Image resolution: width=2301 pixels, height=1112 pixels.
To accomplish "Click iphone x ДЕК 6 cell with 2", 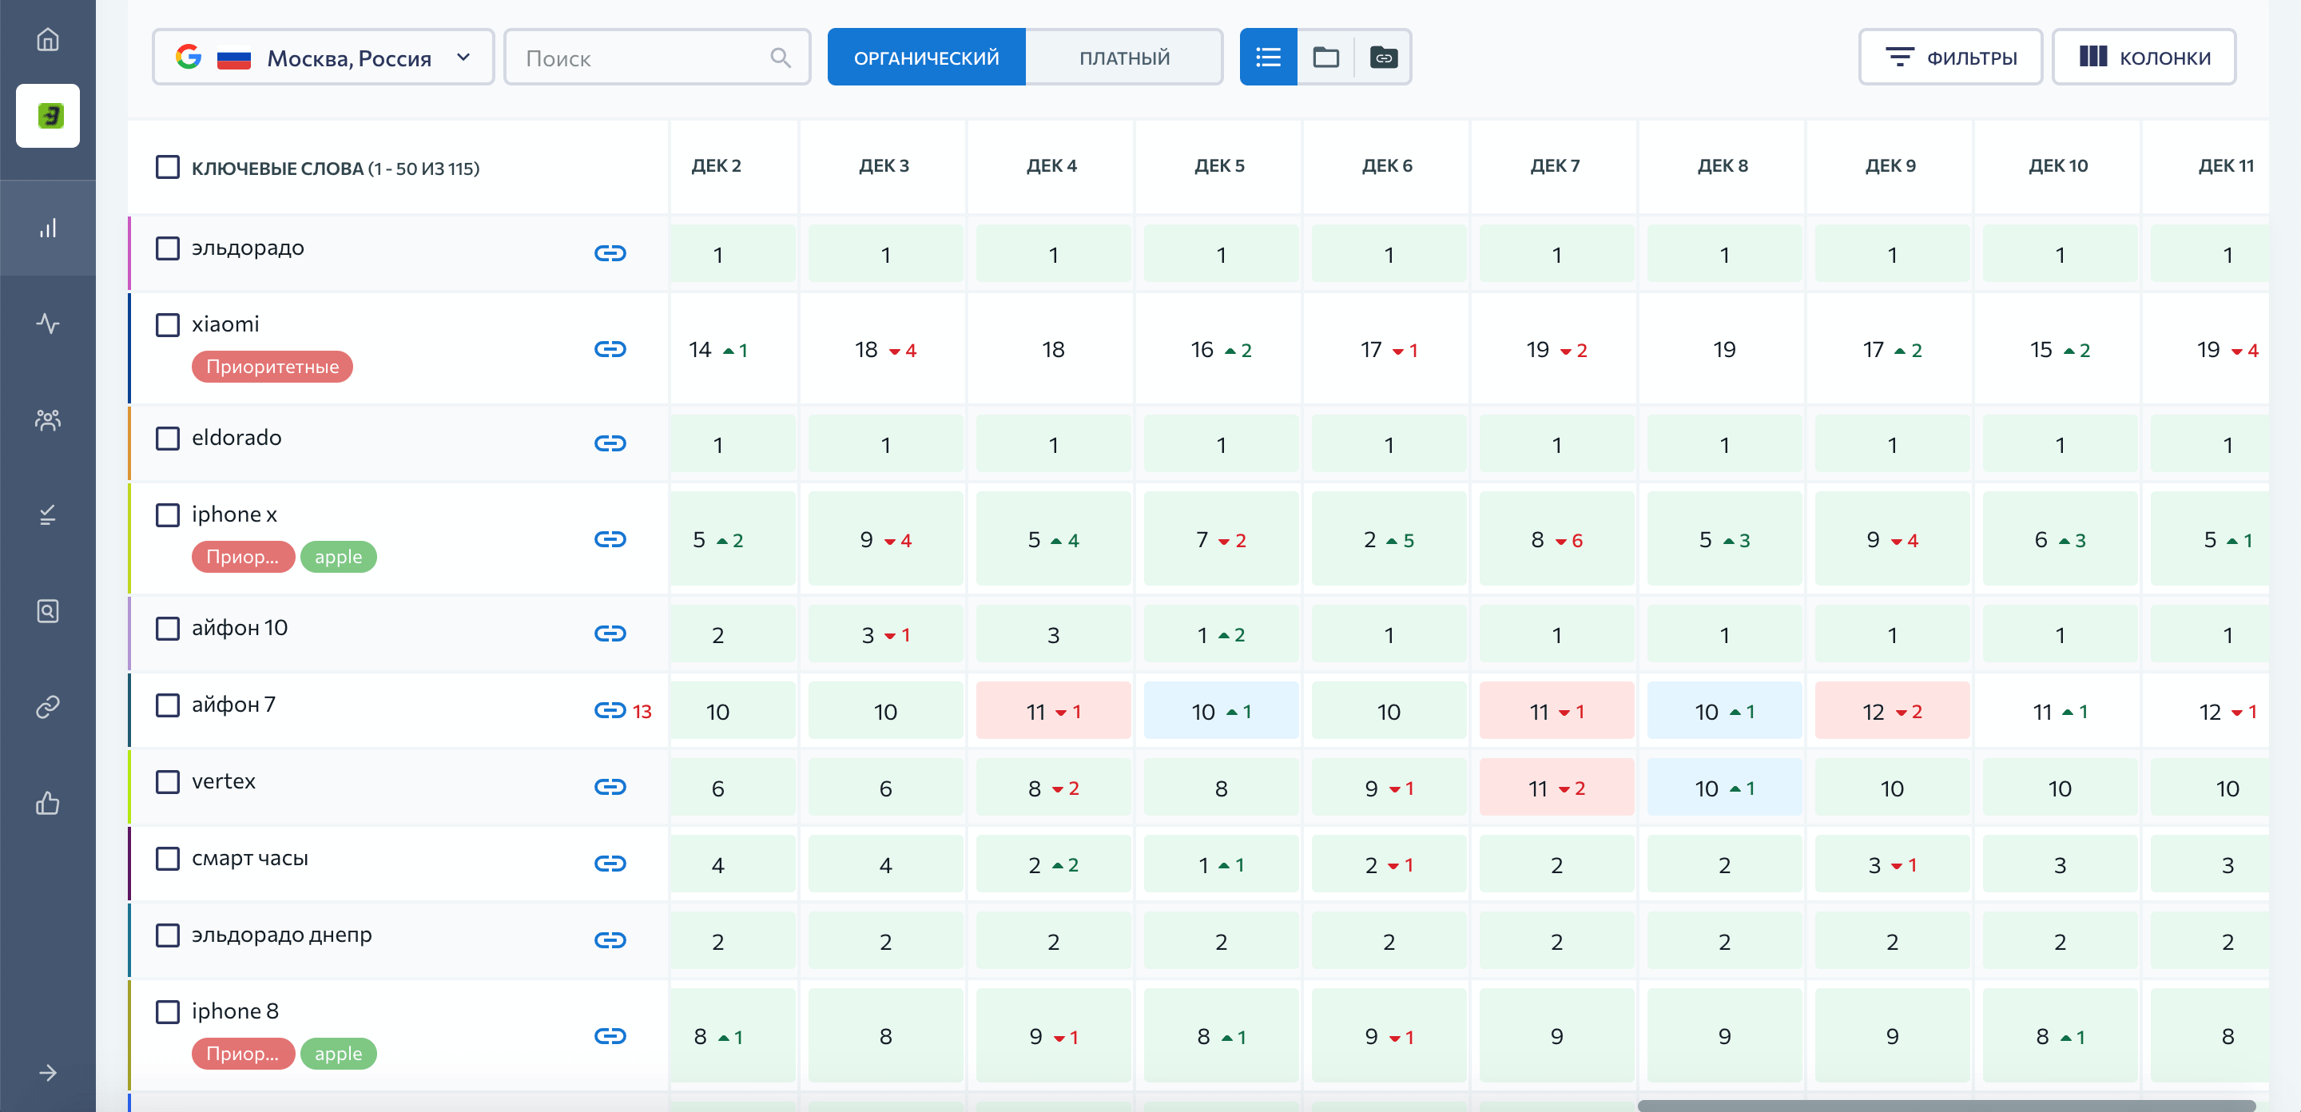I will tap(1388, 539).
